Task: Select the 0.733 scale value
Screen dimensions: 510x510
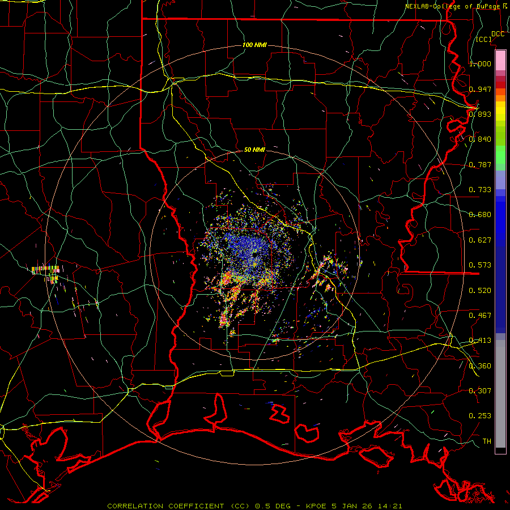Action: click(x=480, y=190)
